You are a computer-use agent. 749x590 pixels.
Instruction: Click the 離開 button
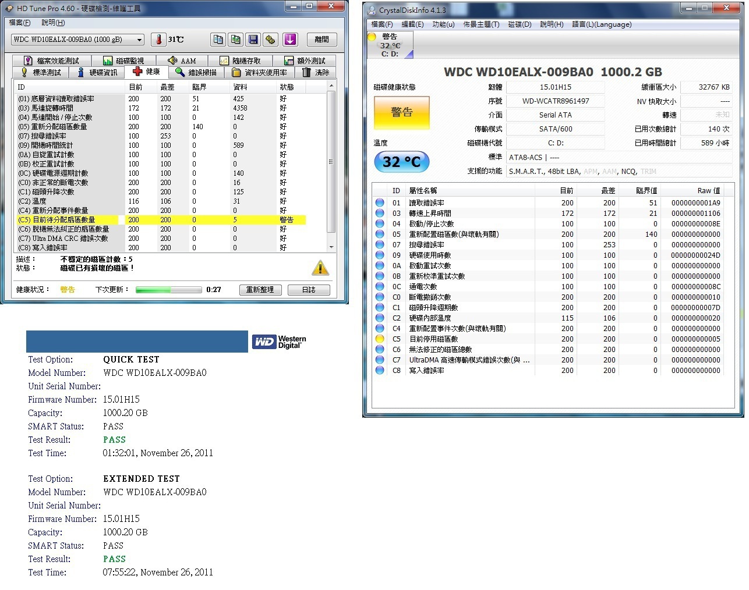(321, 40)
